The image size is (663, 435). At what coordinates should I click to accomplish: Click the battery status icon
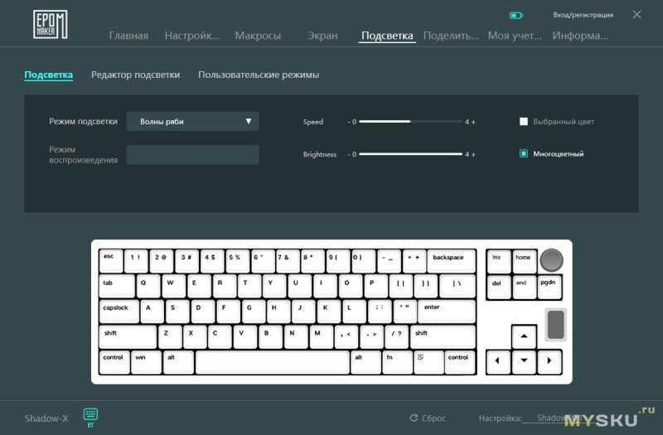tap(516, 15)
